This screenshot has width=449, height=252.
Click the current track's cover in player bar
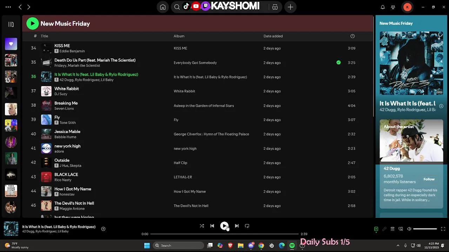11,229
